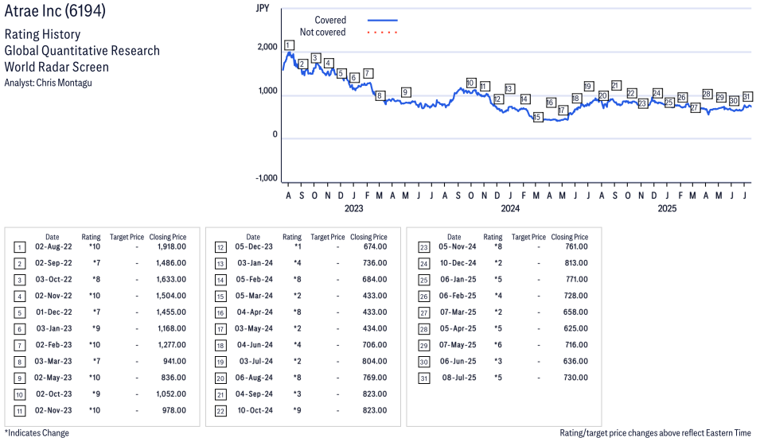
Task: Click the JPY axis label
Action: [263, 8]
